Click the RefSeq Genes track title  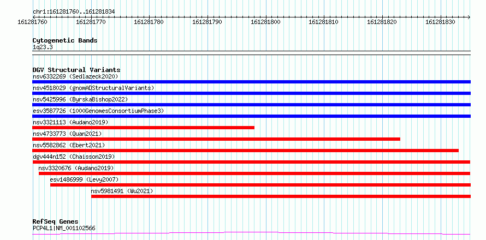(56, 221)
